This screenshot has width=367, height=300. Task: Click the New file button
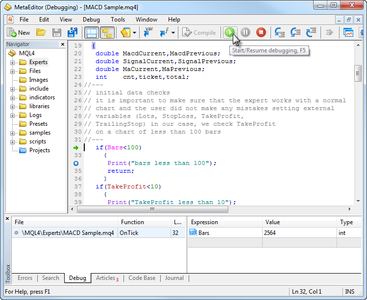[x=19, y=33]
